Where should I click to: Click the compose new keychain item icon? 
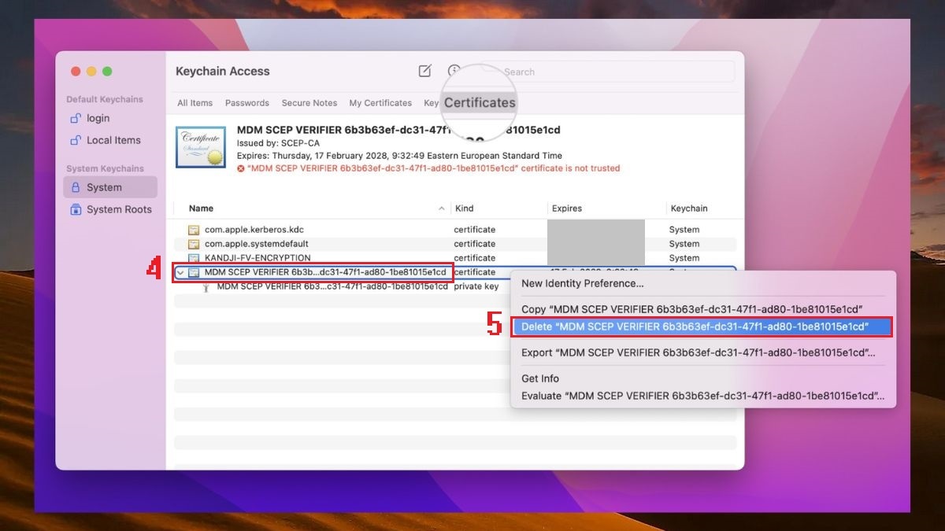[x=424, y=71]
